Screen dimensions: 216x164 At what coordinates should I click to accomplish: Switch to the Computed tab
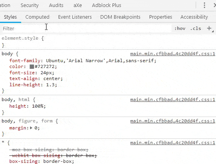[37, 17]
